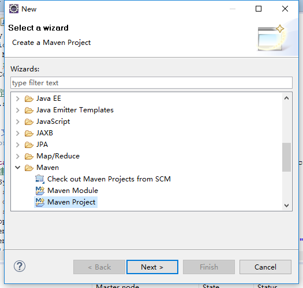
Task: Click the wizard list scrollbar thumb
Action: coord(287,157)
